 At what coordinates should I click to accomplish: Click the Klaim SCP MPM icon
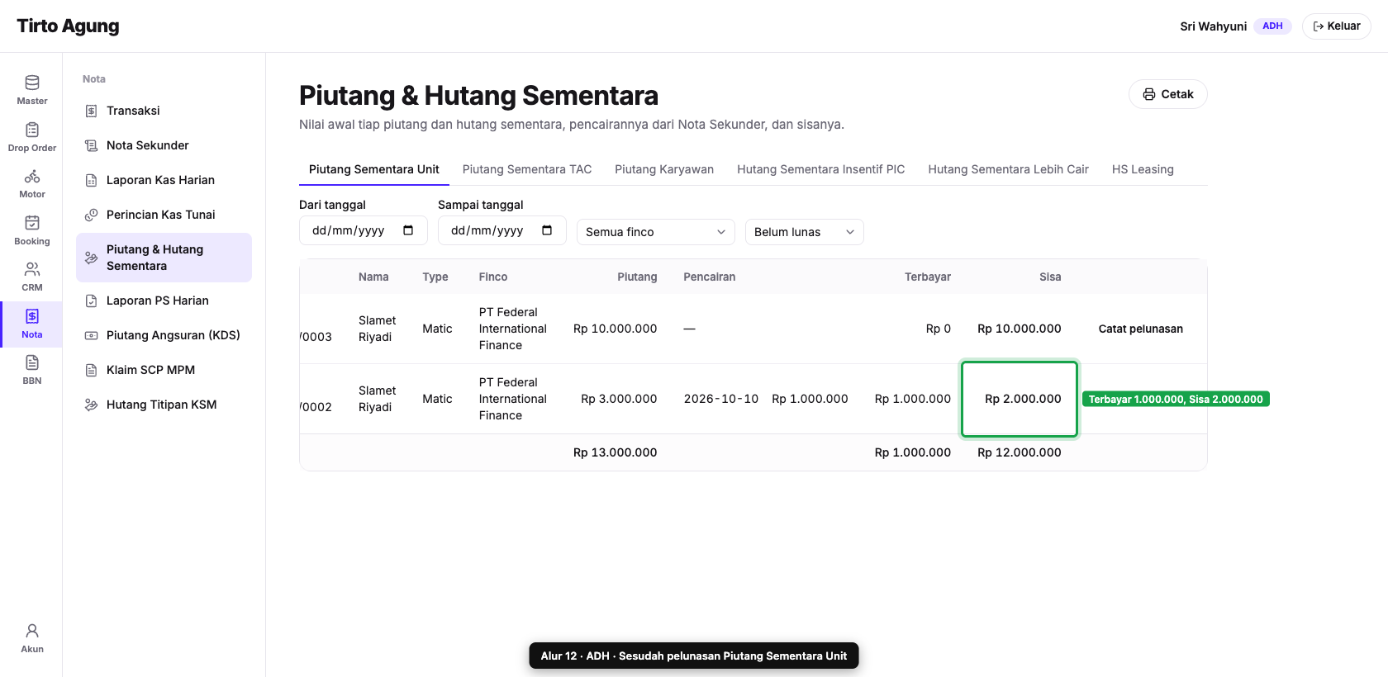(x=92, y=370)
